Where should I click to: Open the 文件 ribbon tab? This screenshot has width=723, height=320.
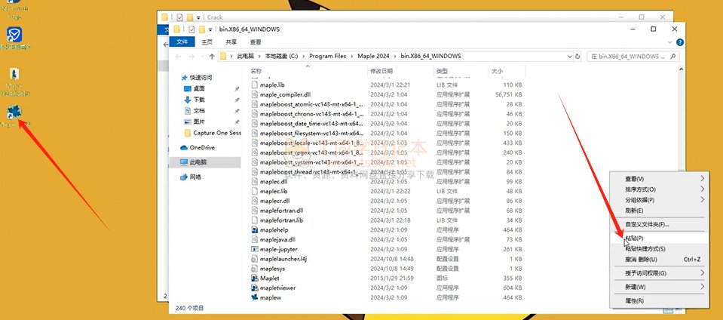182,42
